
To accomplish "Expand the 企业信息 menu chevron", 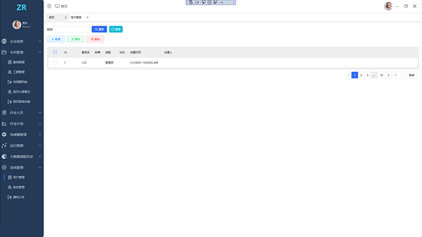I will point(40,42).
